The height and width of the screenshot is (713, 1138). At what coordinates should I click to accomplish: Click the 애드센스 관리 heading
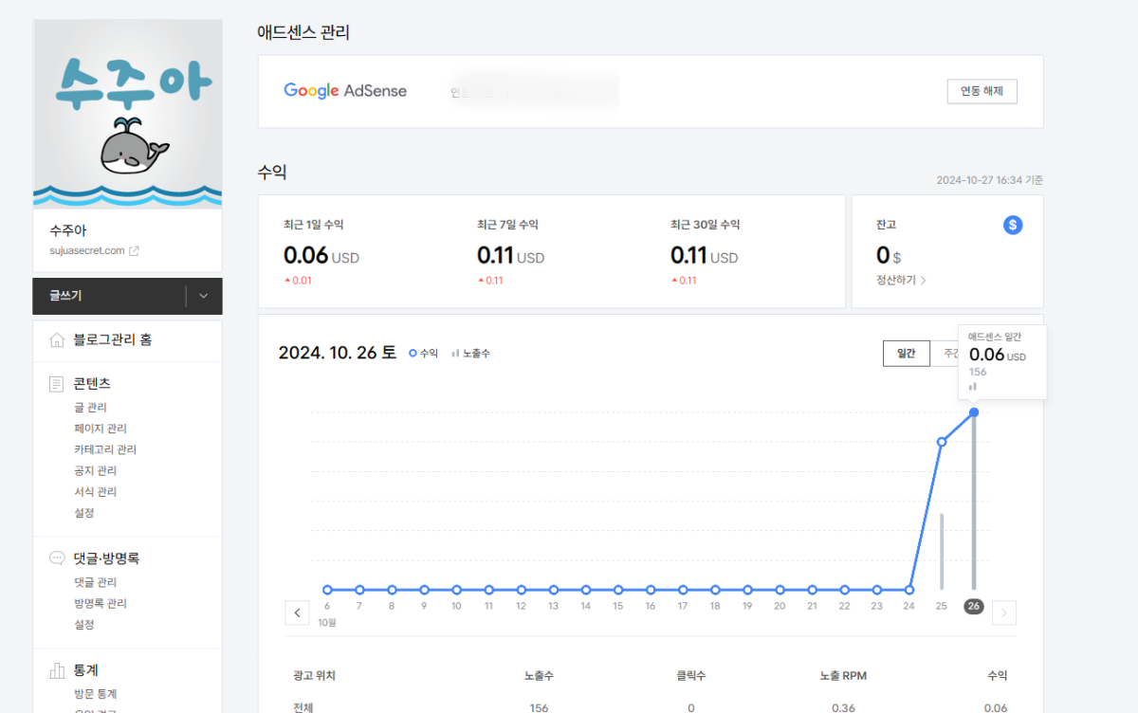pos(303,32)
